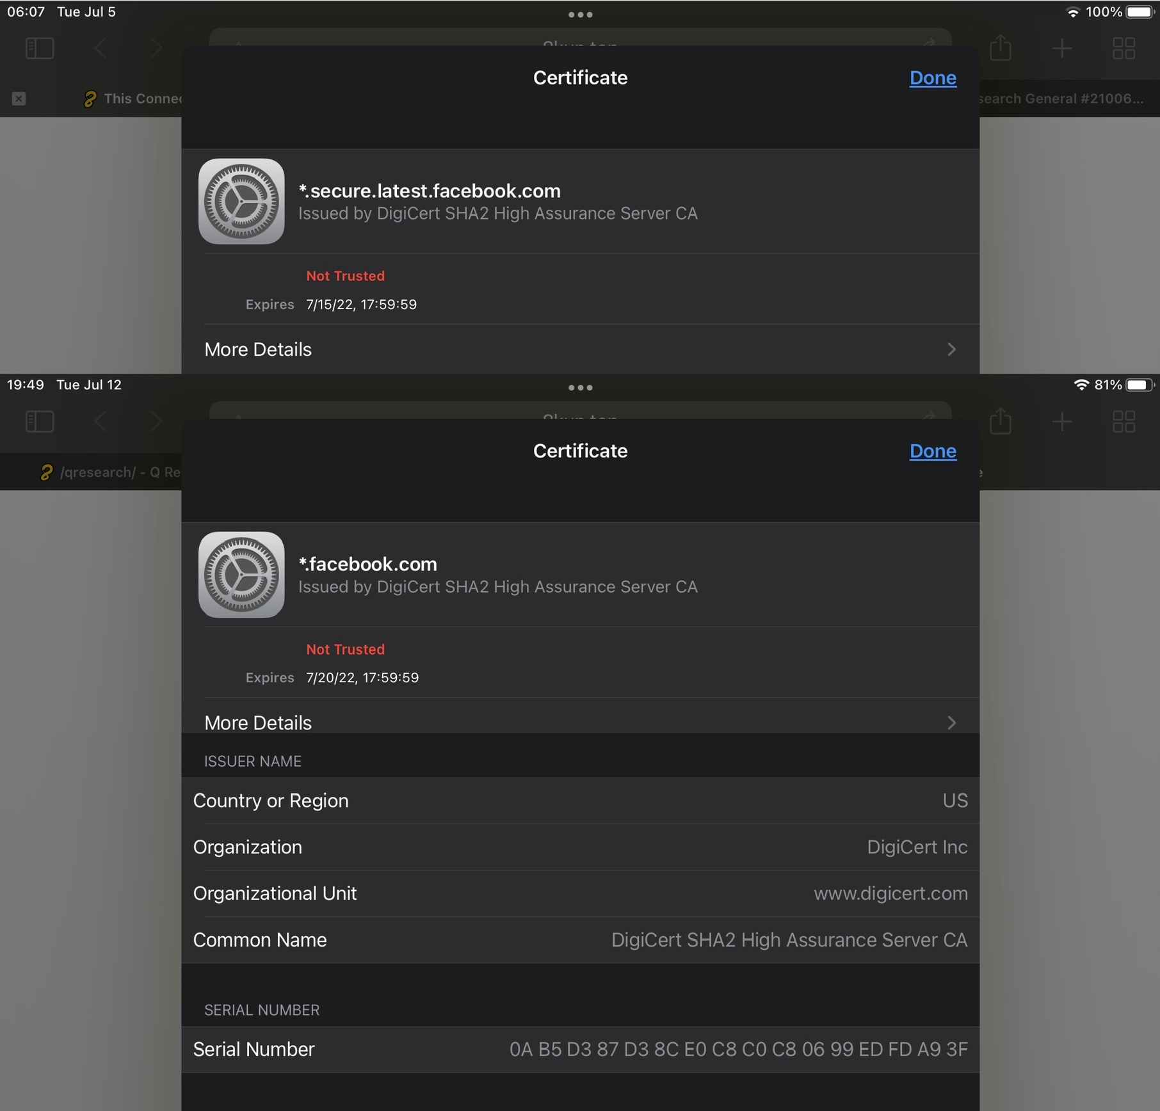This screenshot has width=1160, height=1111.
Task: Tap the back arrow in bottom Safari toolbar
Action: click(x=101, y=422)
